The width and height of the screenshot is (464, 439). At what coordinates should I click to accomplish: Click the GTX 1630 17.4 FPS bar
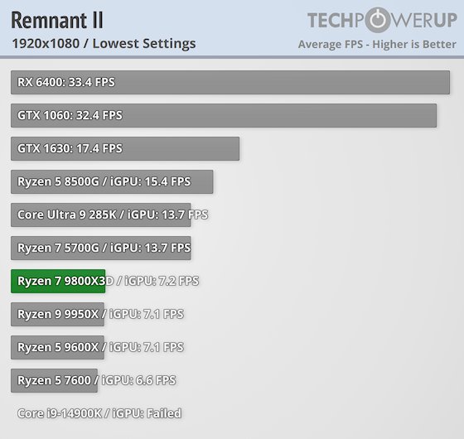[125, 148]
